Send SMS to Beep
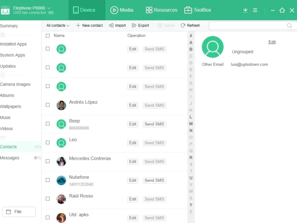 pos(154,124)
